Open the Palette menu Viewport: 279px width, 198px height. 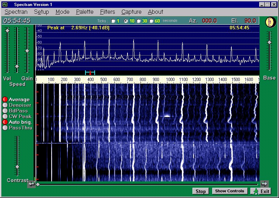pos(85,12)
